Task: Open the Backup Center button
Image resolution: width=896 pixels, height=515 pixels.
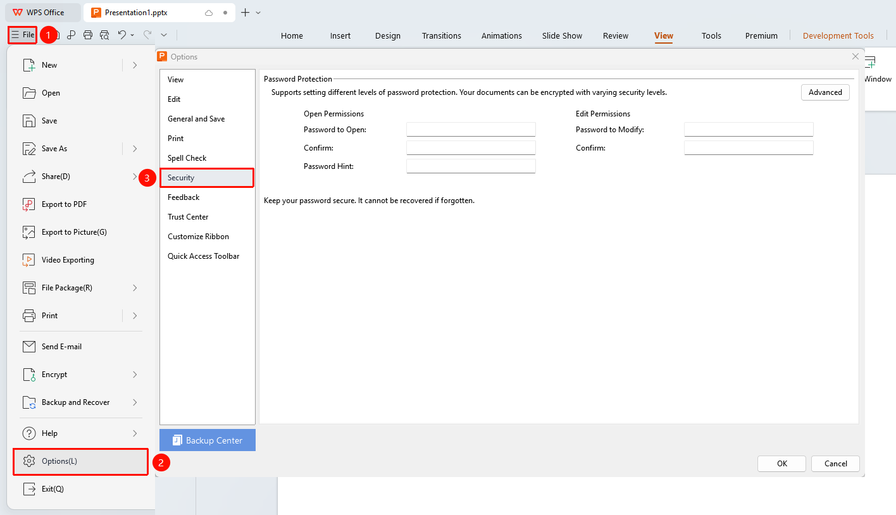Action: coord(208,440)
